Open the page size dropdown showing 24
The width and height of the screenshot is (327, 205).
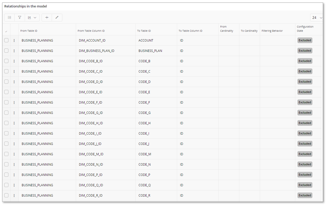click(316, 17)
